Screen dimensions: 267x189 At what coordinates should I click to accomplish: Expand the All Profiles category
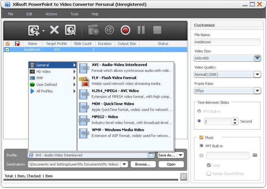(53, 91)
